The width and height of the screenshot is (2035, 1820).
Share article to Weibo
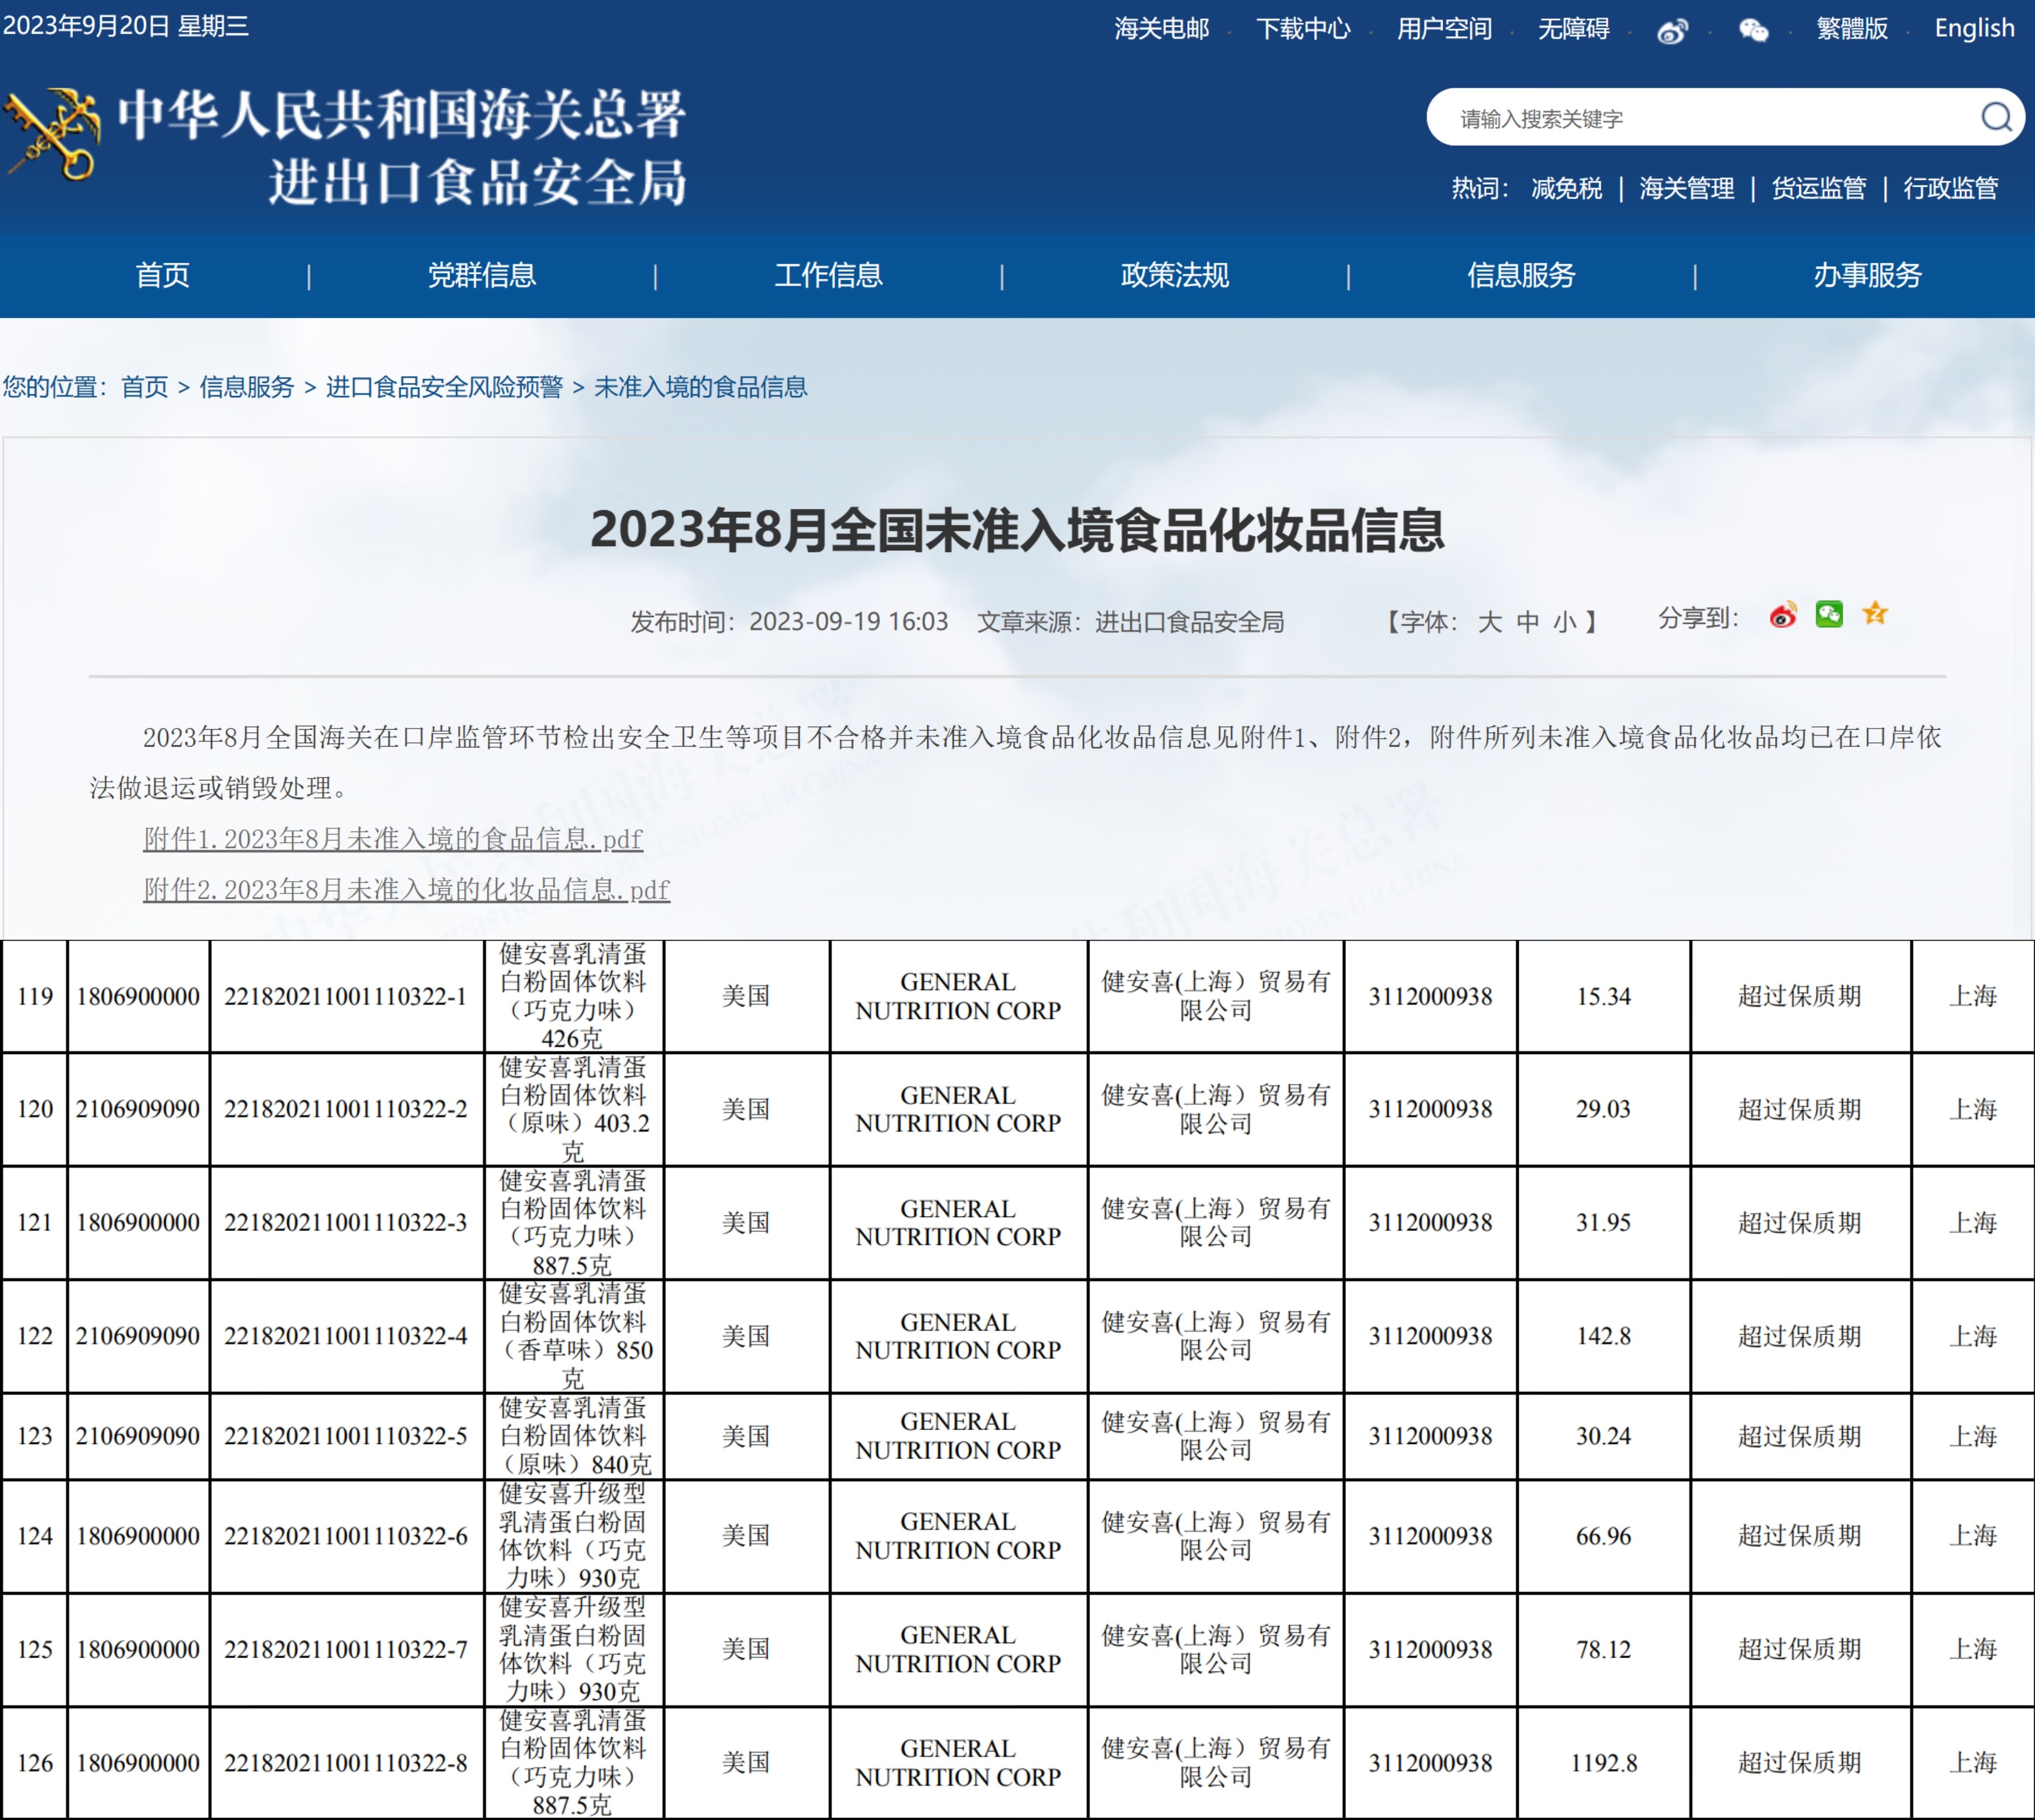[x=1783, y=615]
